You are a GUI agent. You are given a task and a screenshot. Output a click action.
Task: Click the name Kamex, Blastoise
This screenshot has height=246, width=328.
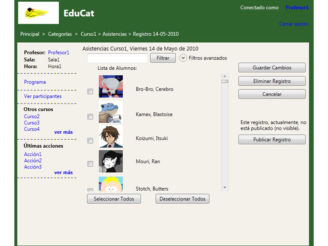point(154,114)
